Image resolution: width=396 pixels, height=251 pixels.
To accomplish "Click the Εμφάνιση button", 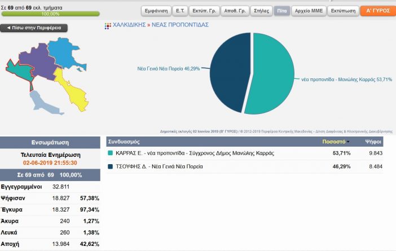I will [x=156, y=11].
